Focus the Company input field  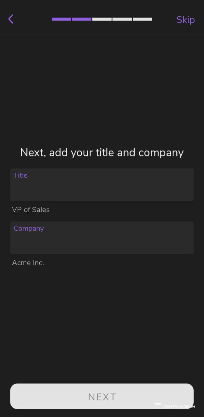(x=102, y=242)
